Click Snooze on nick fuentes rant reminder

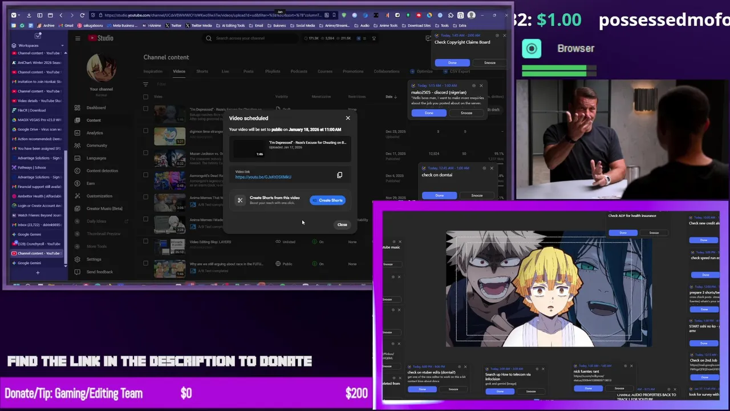(x=619, y=389)
